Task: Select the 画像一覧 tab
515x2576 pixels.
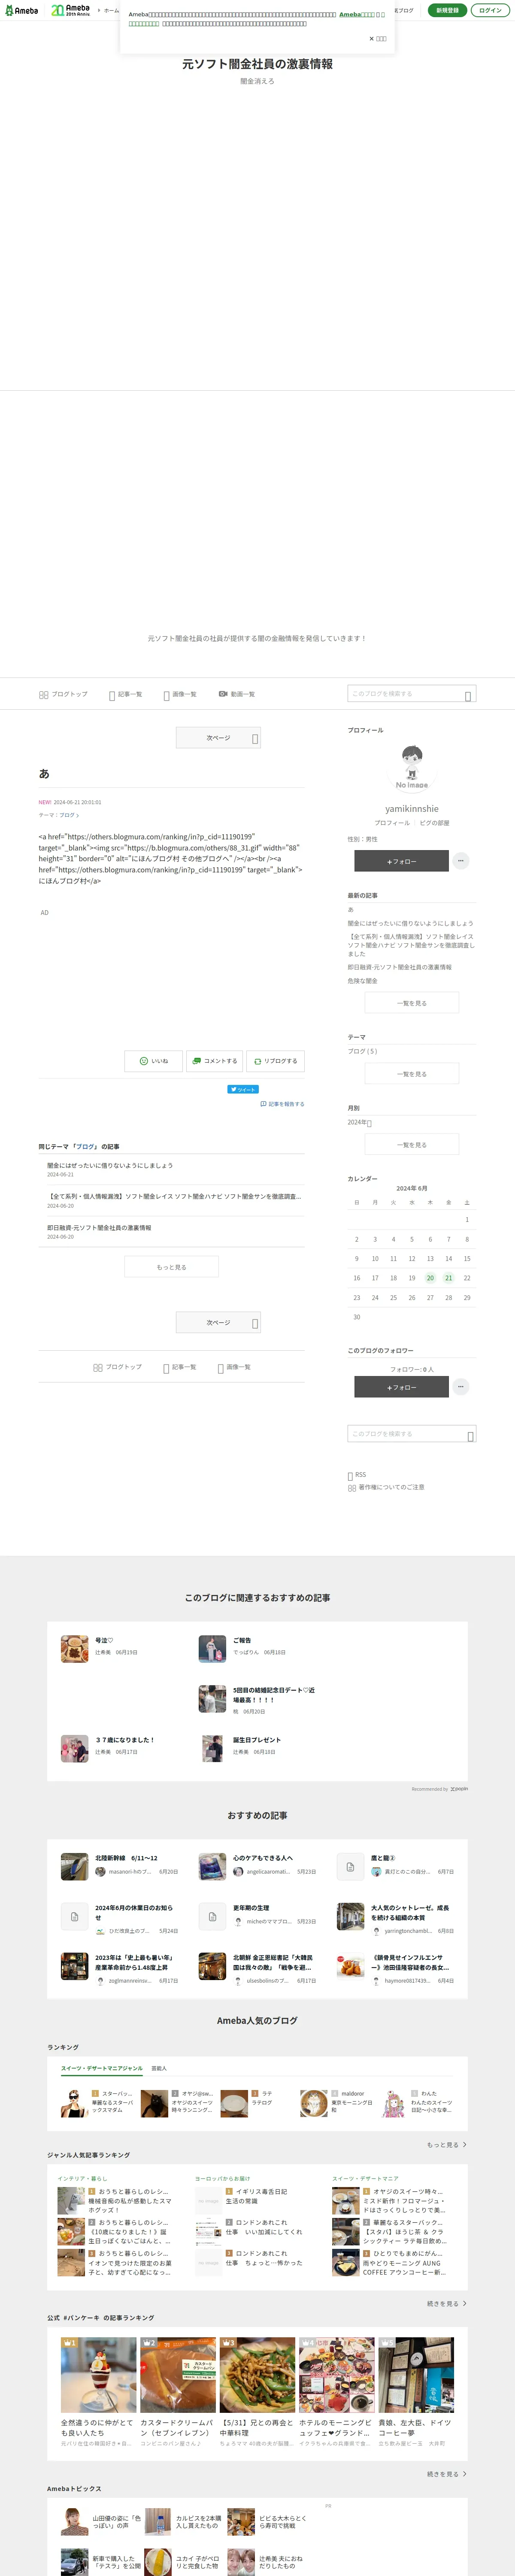Action: 180,694
